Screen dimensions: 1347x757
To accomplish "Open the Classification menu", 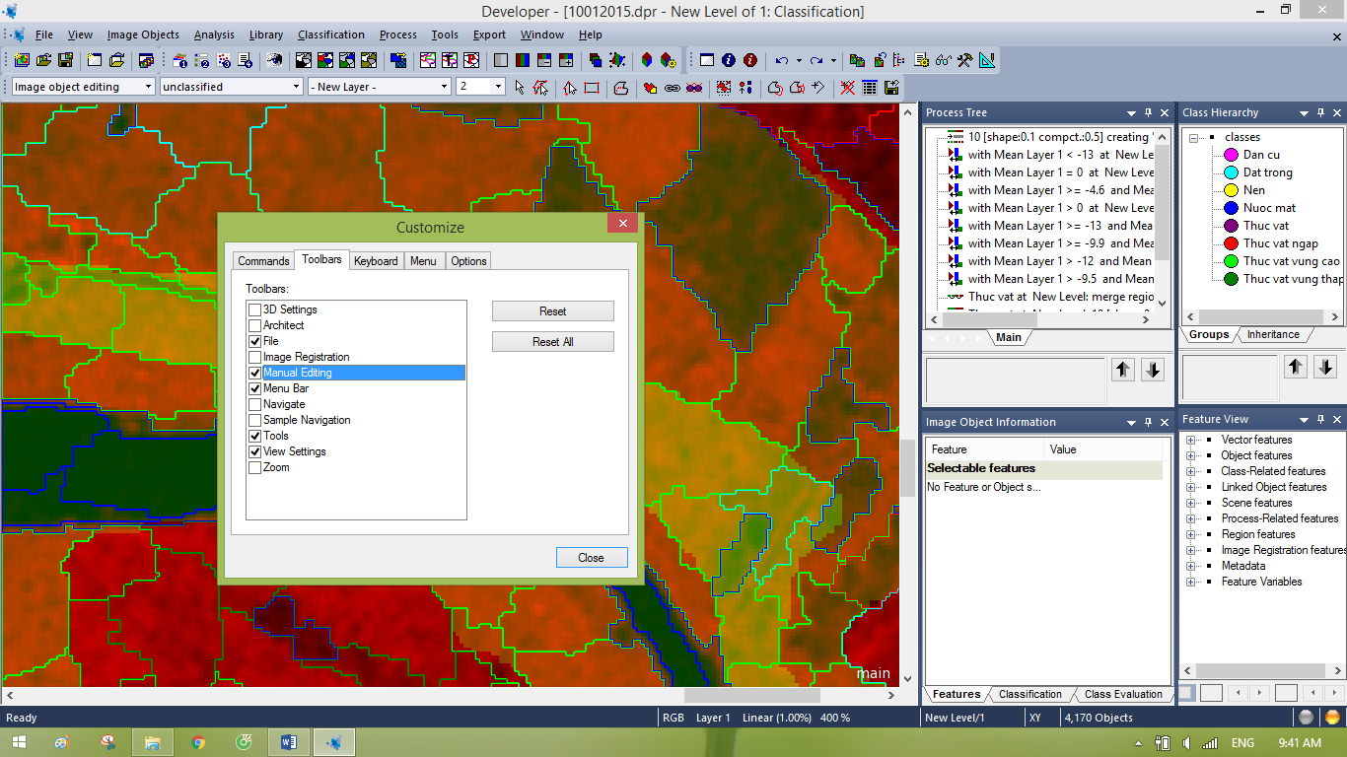I will [330, 34].
